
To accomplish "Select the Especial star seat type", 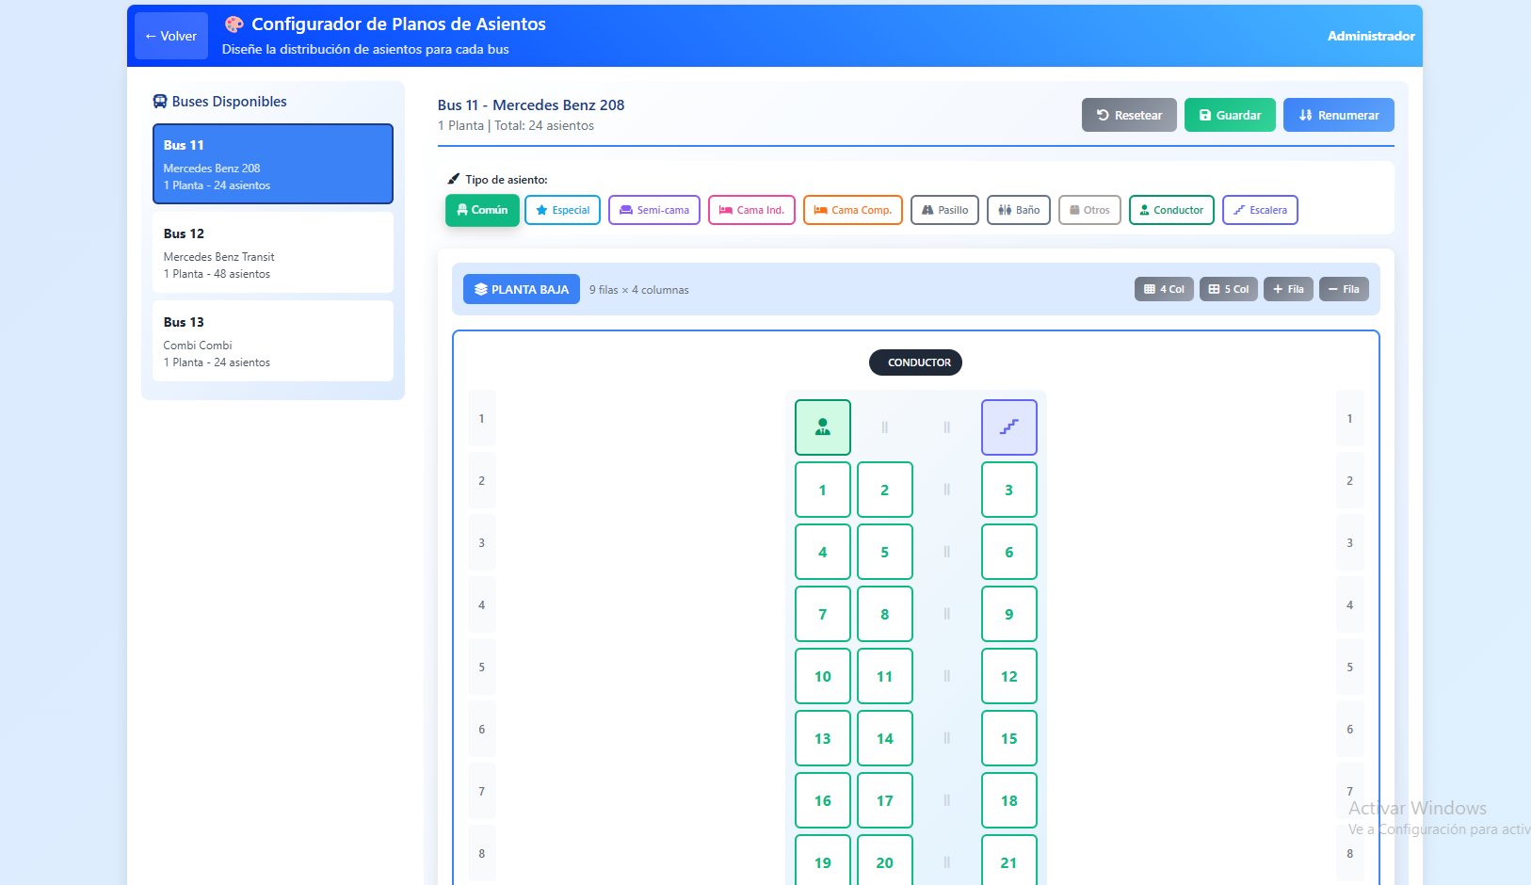I will [x=562, y=210].
